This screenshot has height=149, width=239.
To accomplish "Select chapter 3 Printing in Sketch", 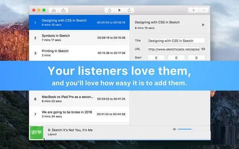I will coord(79,53).
